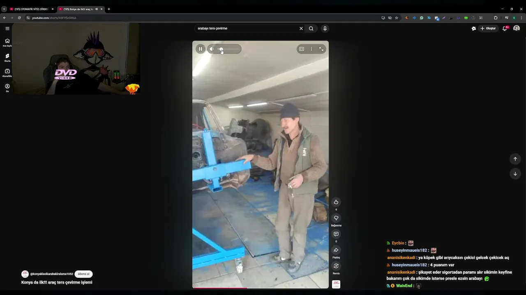Mute the Shorts video volume icon
The image size is (526, 295).
point(212,49)
